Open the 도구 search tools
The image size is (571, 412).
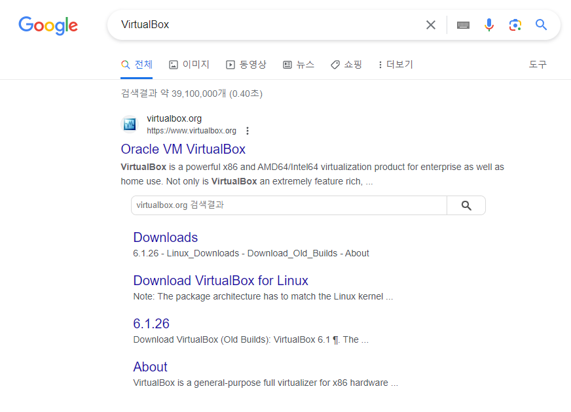tap(538, 65)
